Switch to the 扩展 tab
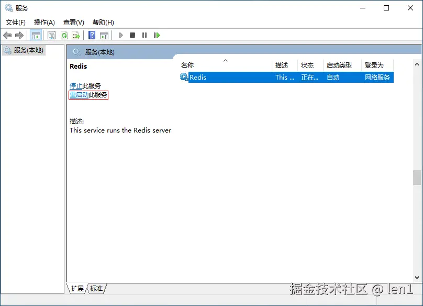The image size is (423, 306). 77,288
